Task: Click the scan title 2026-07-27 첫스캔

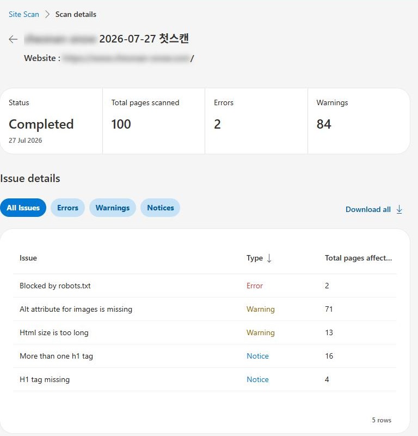Action: pos(144,39)
